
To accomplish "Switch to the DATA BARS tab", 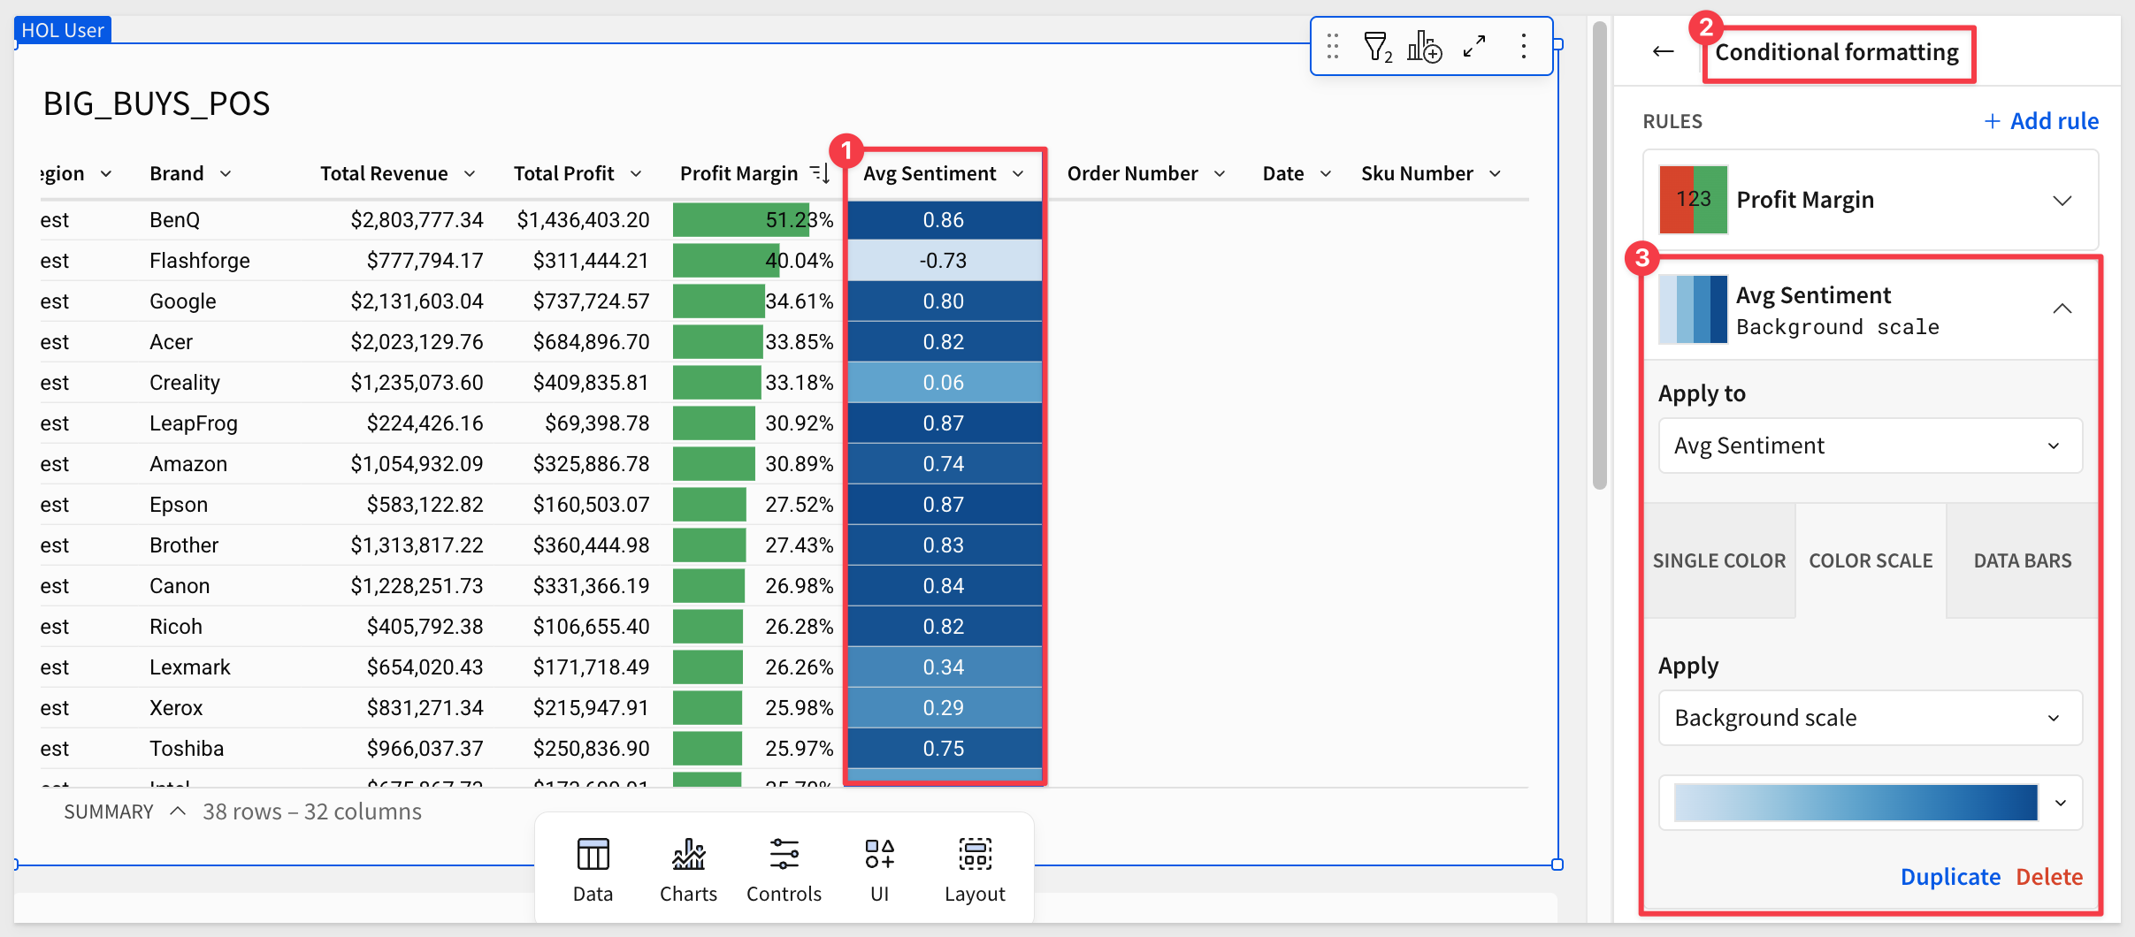I will tap(2023, 560).
